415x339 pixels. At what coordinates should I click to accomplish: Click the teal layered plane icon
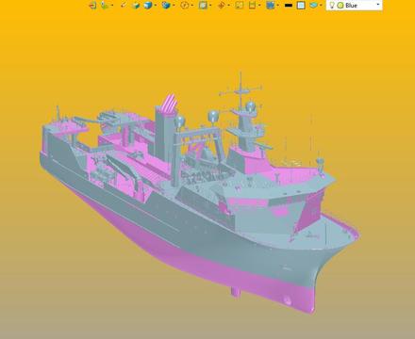click(313, 6)
